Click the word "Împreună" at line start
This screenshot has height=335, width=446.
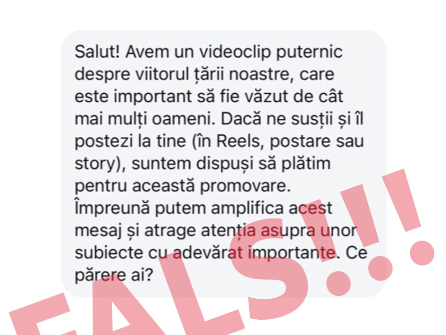point(112,208)
